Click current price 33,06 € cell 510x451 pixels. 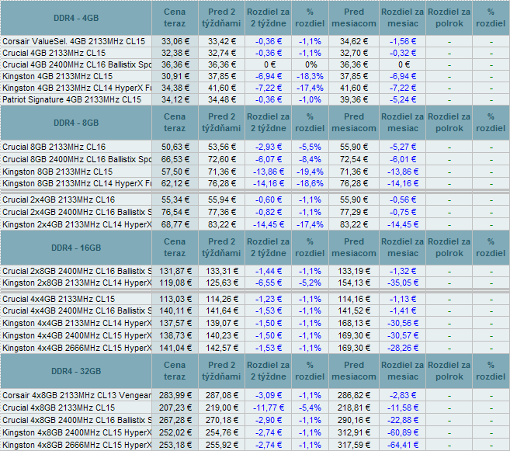coord(175,41)
